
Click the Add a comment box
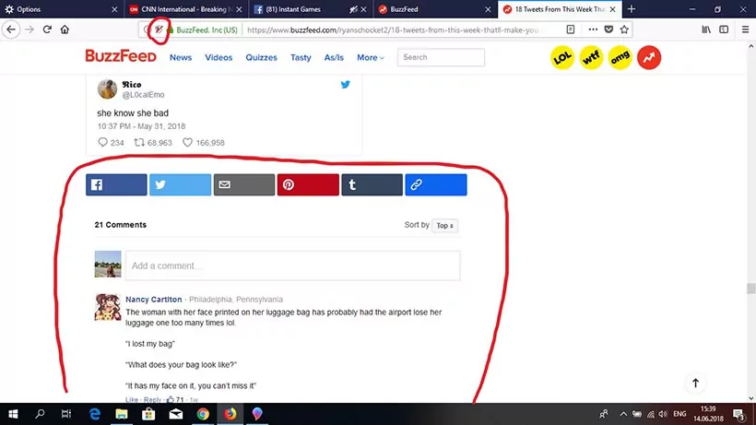pos(292,266)
